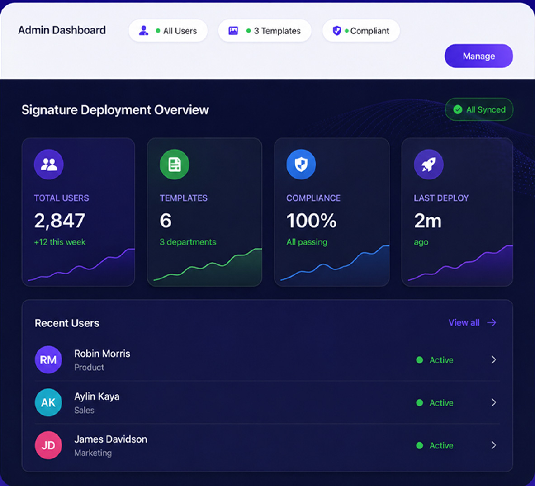Open the James Davidson user name

(110, 439)
